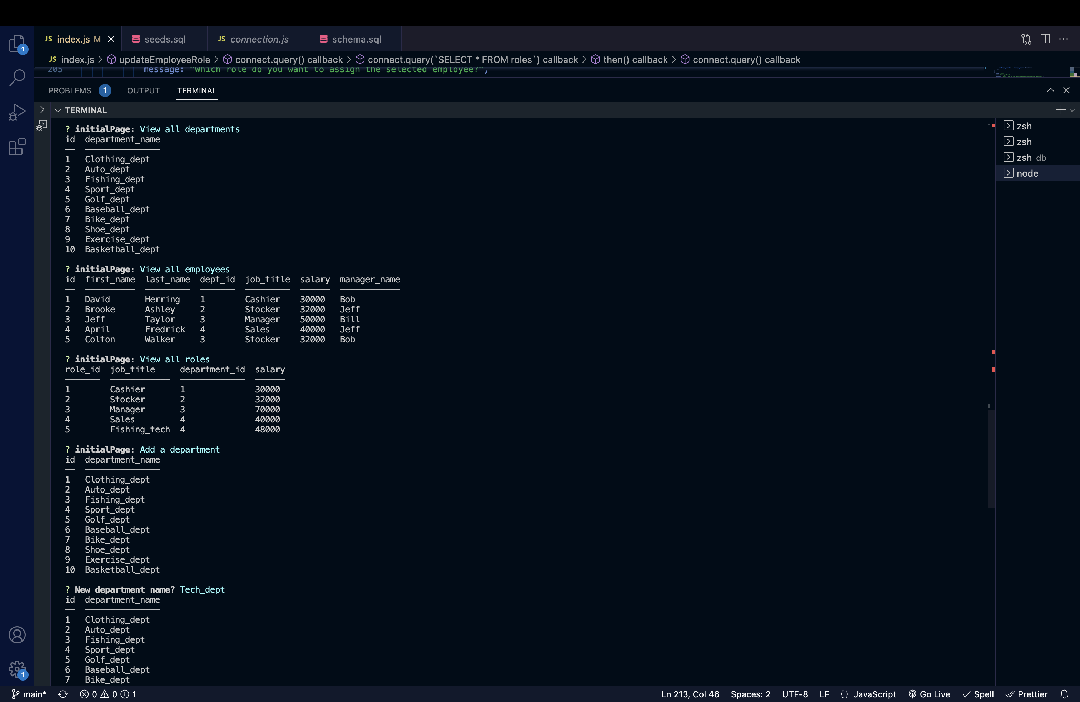Open the Explorer view in activity bar

17,44
